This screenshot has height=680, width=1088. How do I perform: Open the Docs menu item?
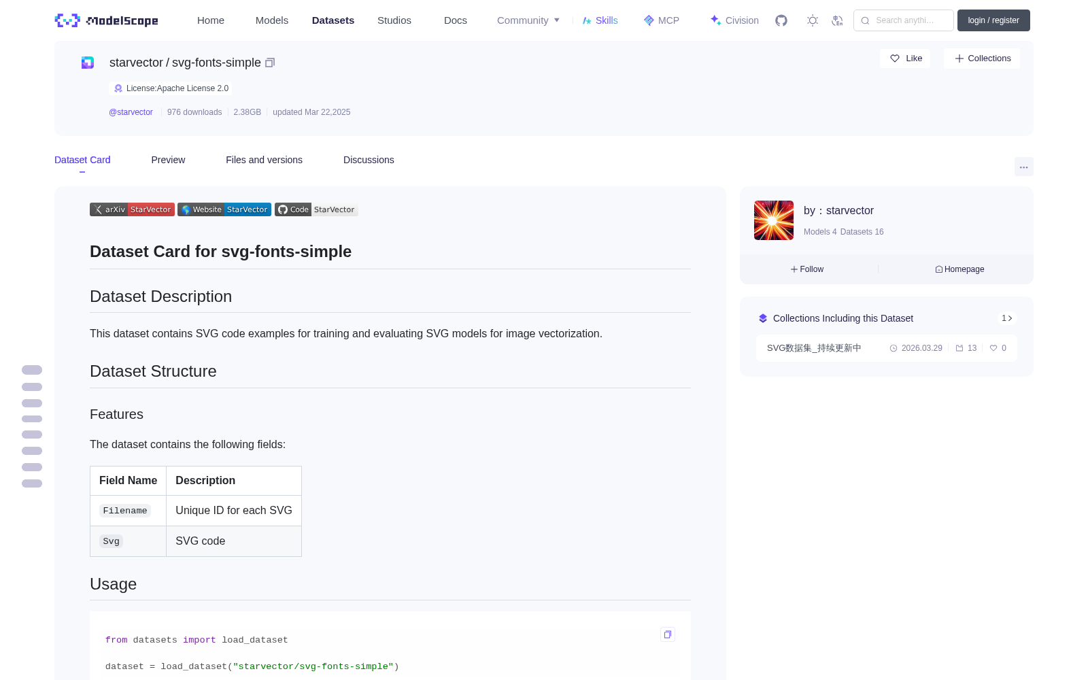click(456, 20)
